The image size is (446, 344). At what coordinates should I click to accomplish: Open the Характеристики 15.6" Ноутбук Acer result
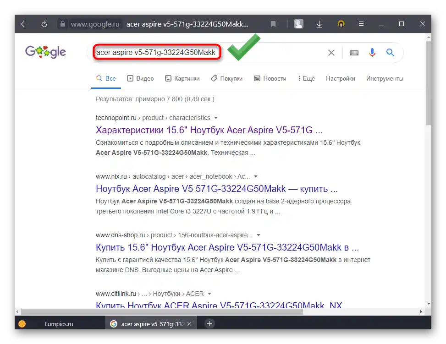pos(209,130)
